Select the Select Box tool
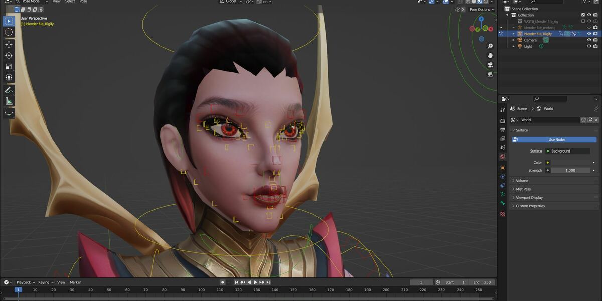The height and width of the screenshot is (301, 602). coord(9,21)
